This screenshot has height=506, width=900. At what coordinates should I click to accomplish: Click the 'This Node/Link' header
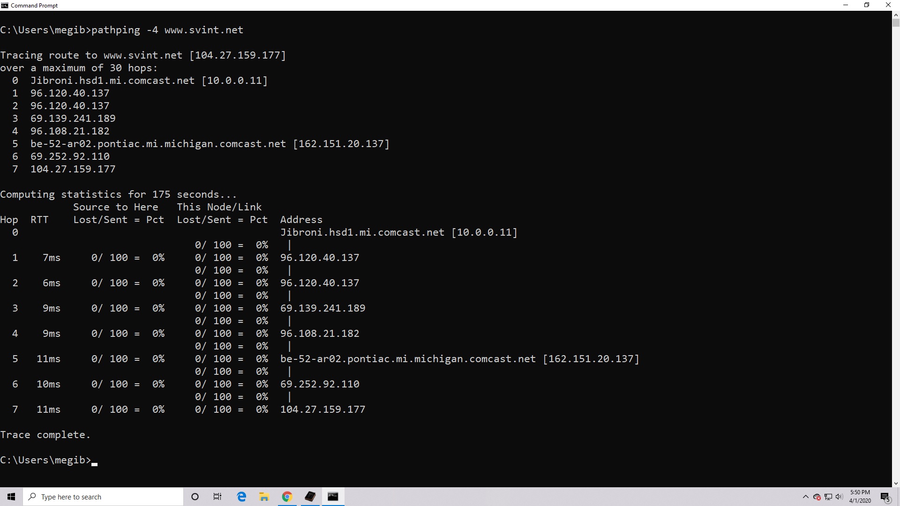click(219, 207)
